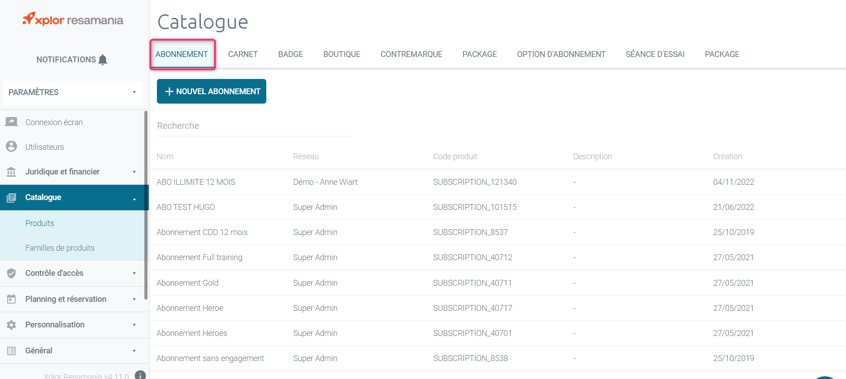Click the Utilisateurs person icon
Image resolution: width=846 pixels, height=379 pixels.
tap(11, 147)
